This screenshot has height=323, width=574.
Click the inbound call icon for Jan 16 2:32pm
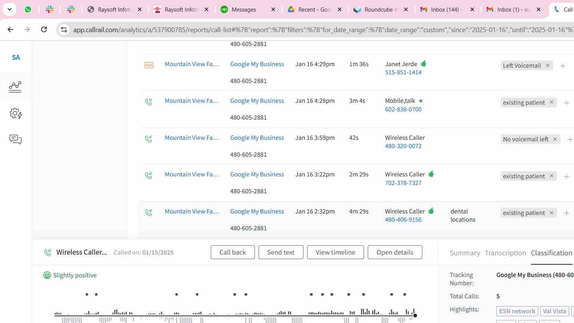pos(149,212)
